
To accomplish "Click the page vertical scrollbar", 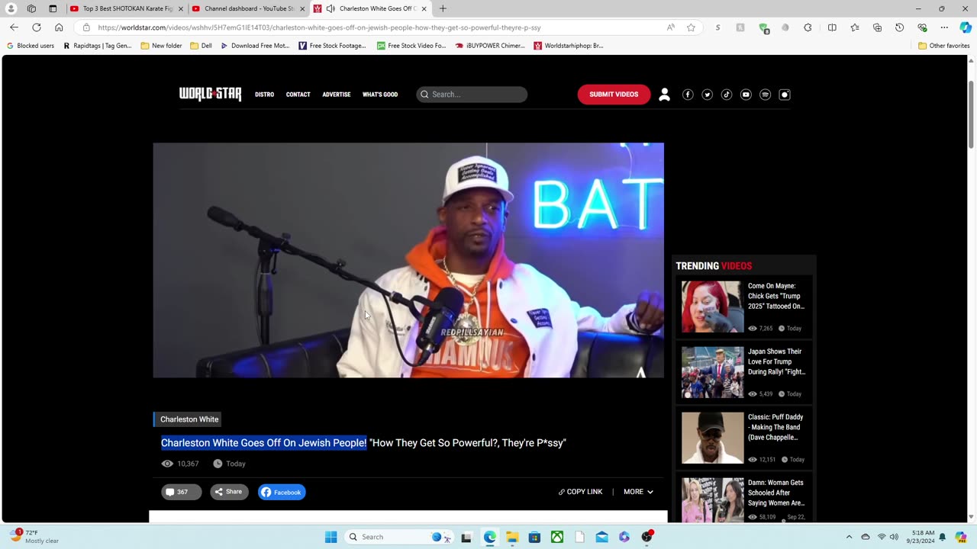I will coord(971,114).
